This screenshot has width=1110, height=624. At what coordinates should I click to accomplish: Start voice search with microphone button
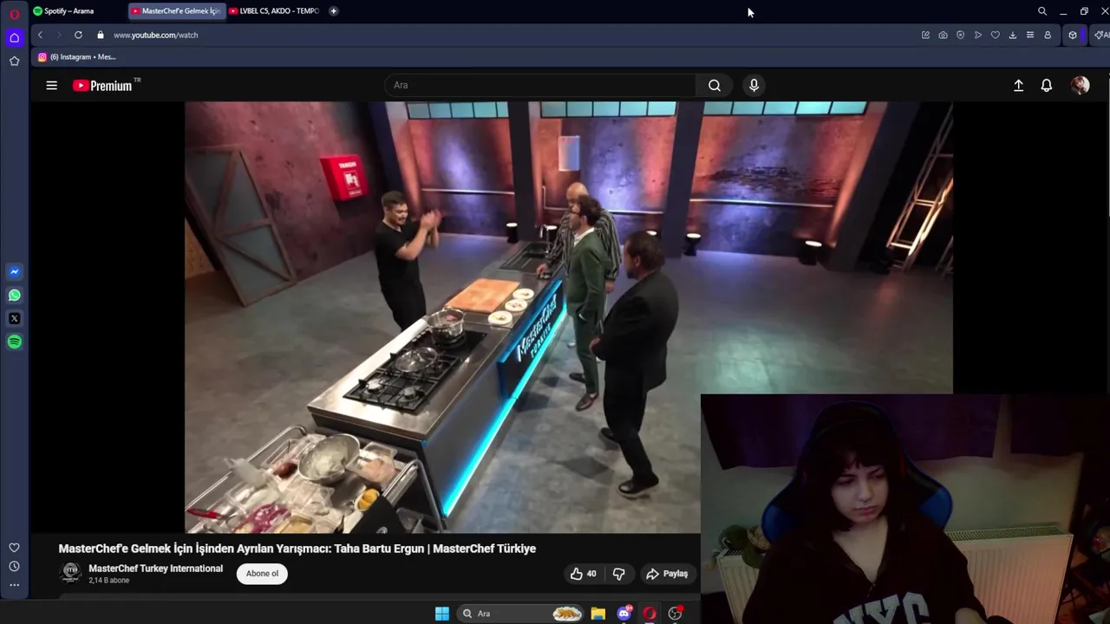point(754,85)
